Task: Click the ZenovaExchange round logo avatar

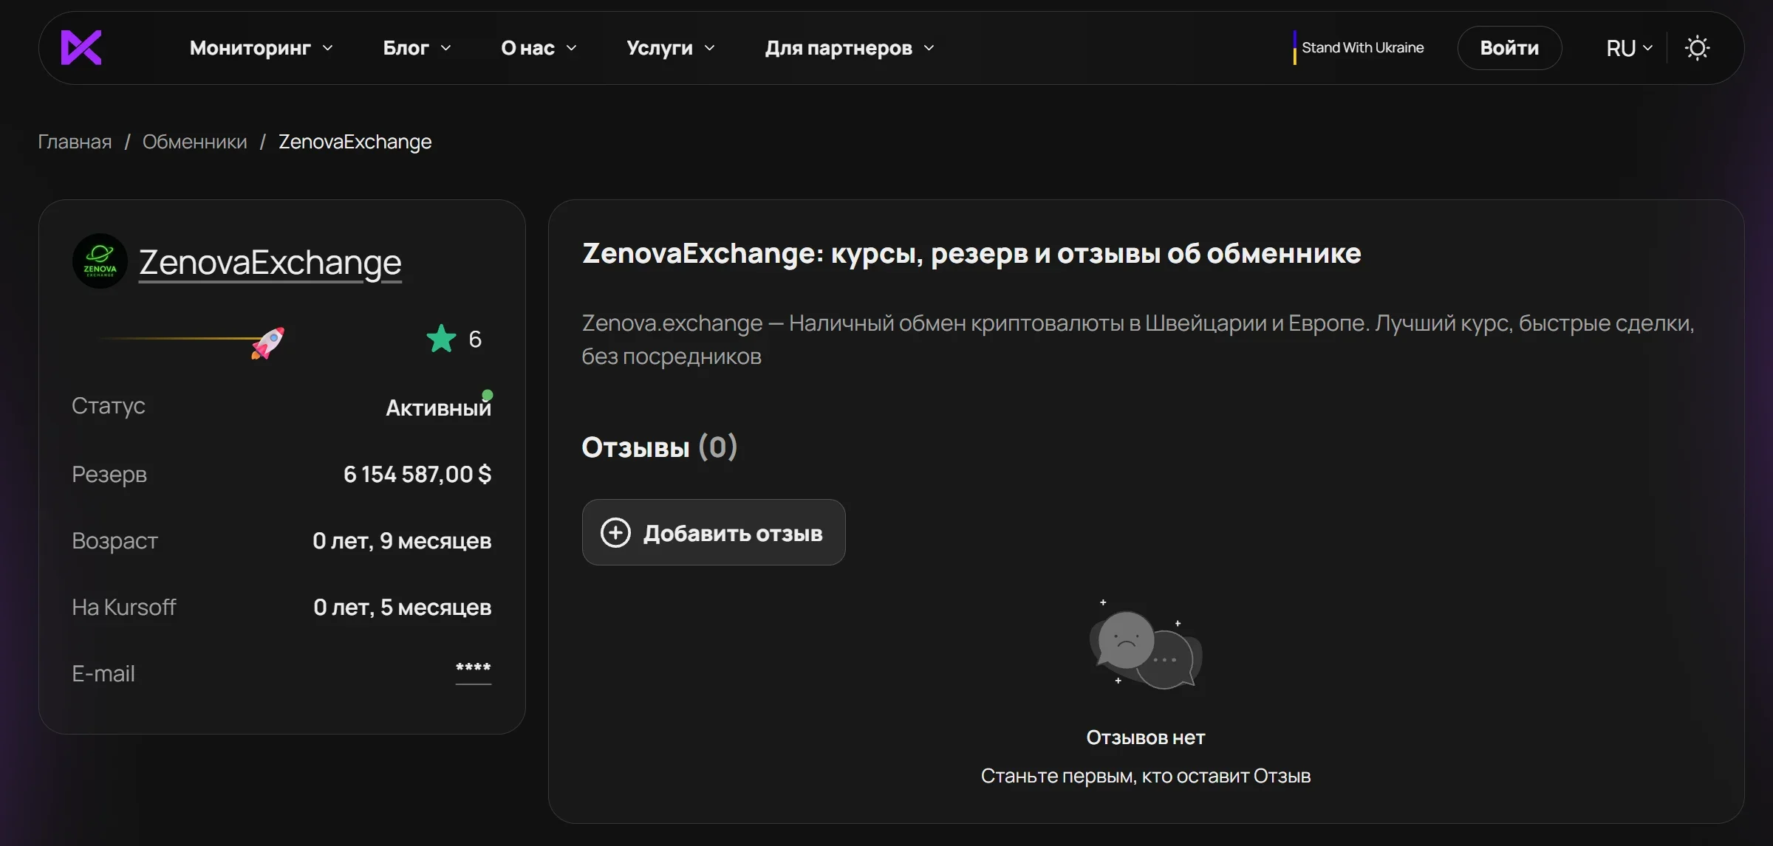Action: click(x=100, y=261)
